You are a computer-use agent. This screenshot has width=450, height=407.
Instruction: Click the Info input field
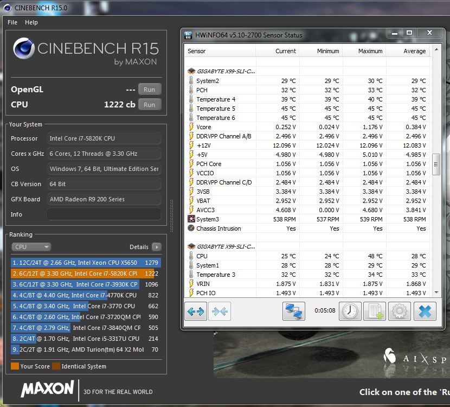pos(104,214)
